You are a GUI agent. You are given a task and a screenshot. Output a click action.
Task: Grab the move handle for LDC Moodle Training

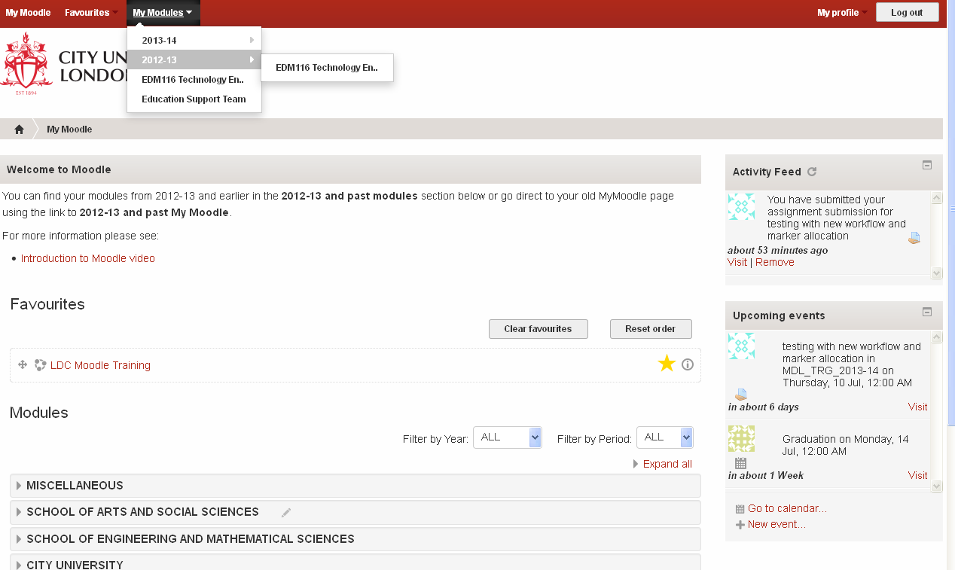23,364
